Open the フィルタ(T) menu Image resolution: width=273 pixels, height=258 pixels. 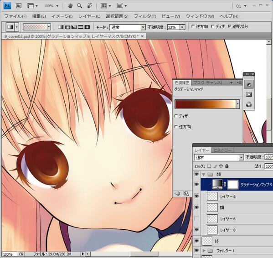[x=145, y=16]
